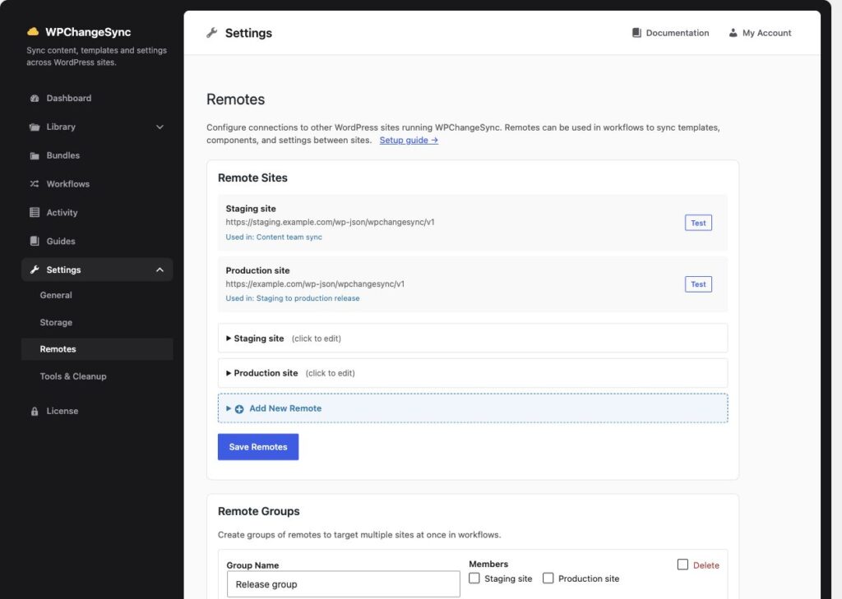842x599 pixels.
Task: Click the Library folder icon
Action: [x=35, y=127]
